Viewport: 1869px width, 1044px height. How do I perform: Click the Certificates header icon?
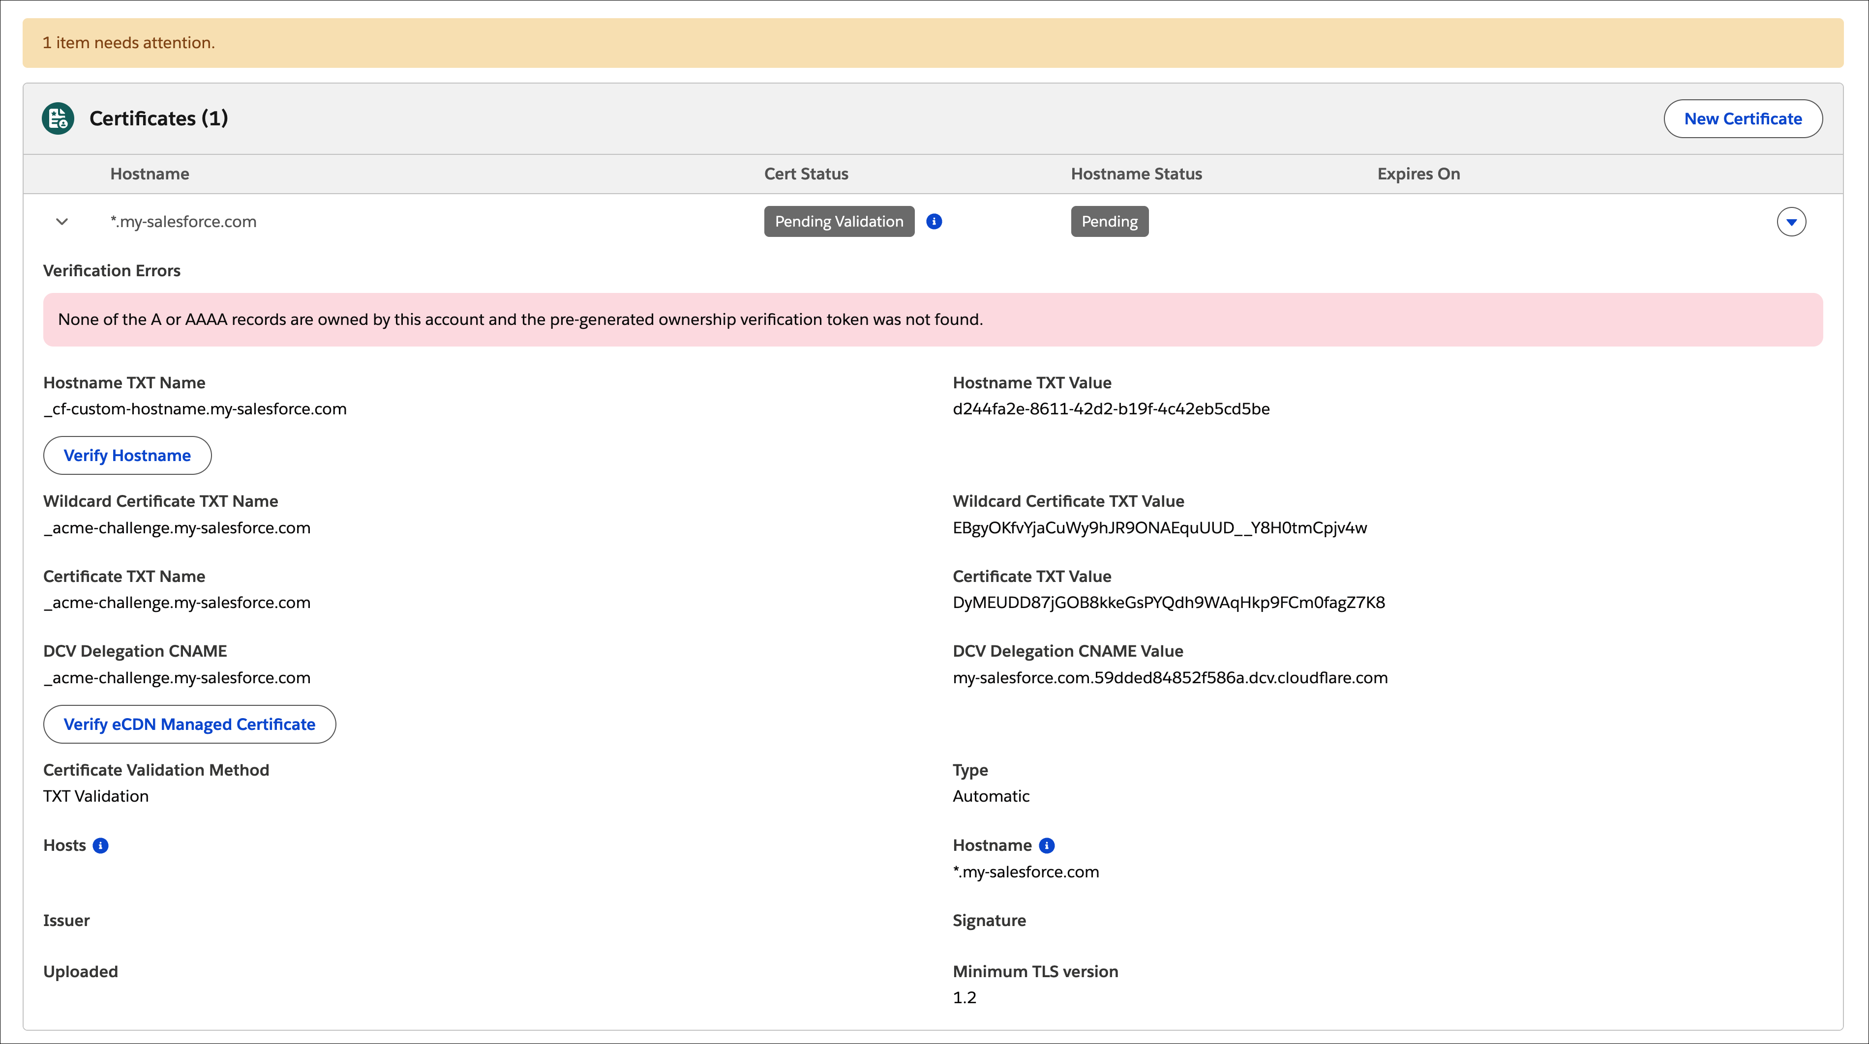(58, 118)
